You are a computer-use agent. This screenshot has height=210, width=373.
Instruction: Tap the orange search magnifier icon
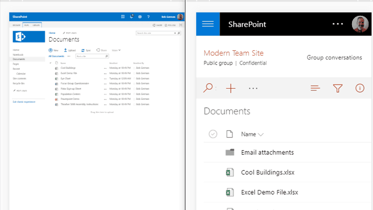208,88
